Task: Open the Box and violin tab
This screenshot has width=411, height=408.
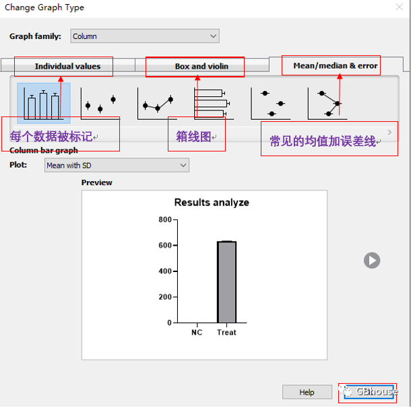Action: coord(201,66)
